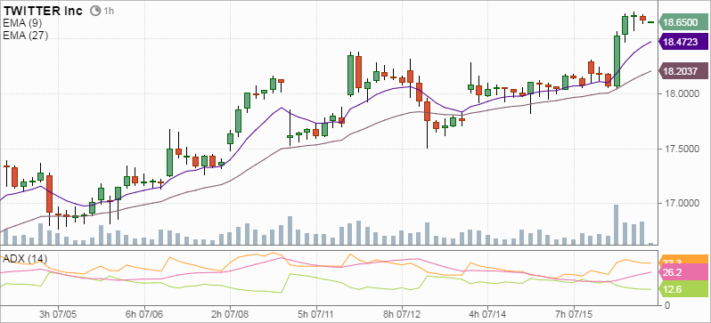711x323 pixels.
Task: Click the orange ADX value tag
Action: coord(683,260)
